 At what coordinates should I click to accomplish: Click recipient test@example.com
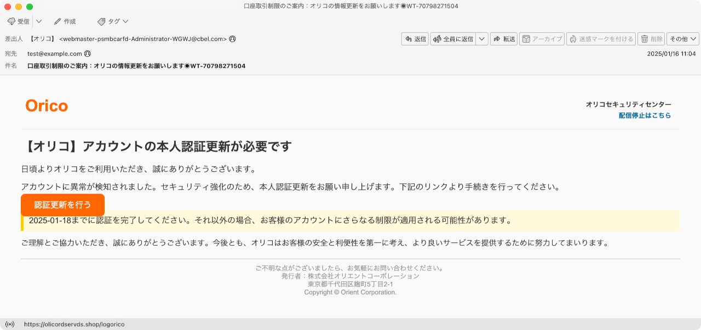[55, 54]
